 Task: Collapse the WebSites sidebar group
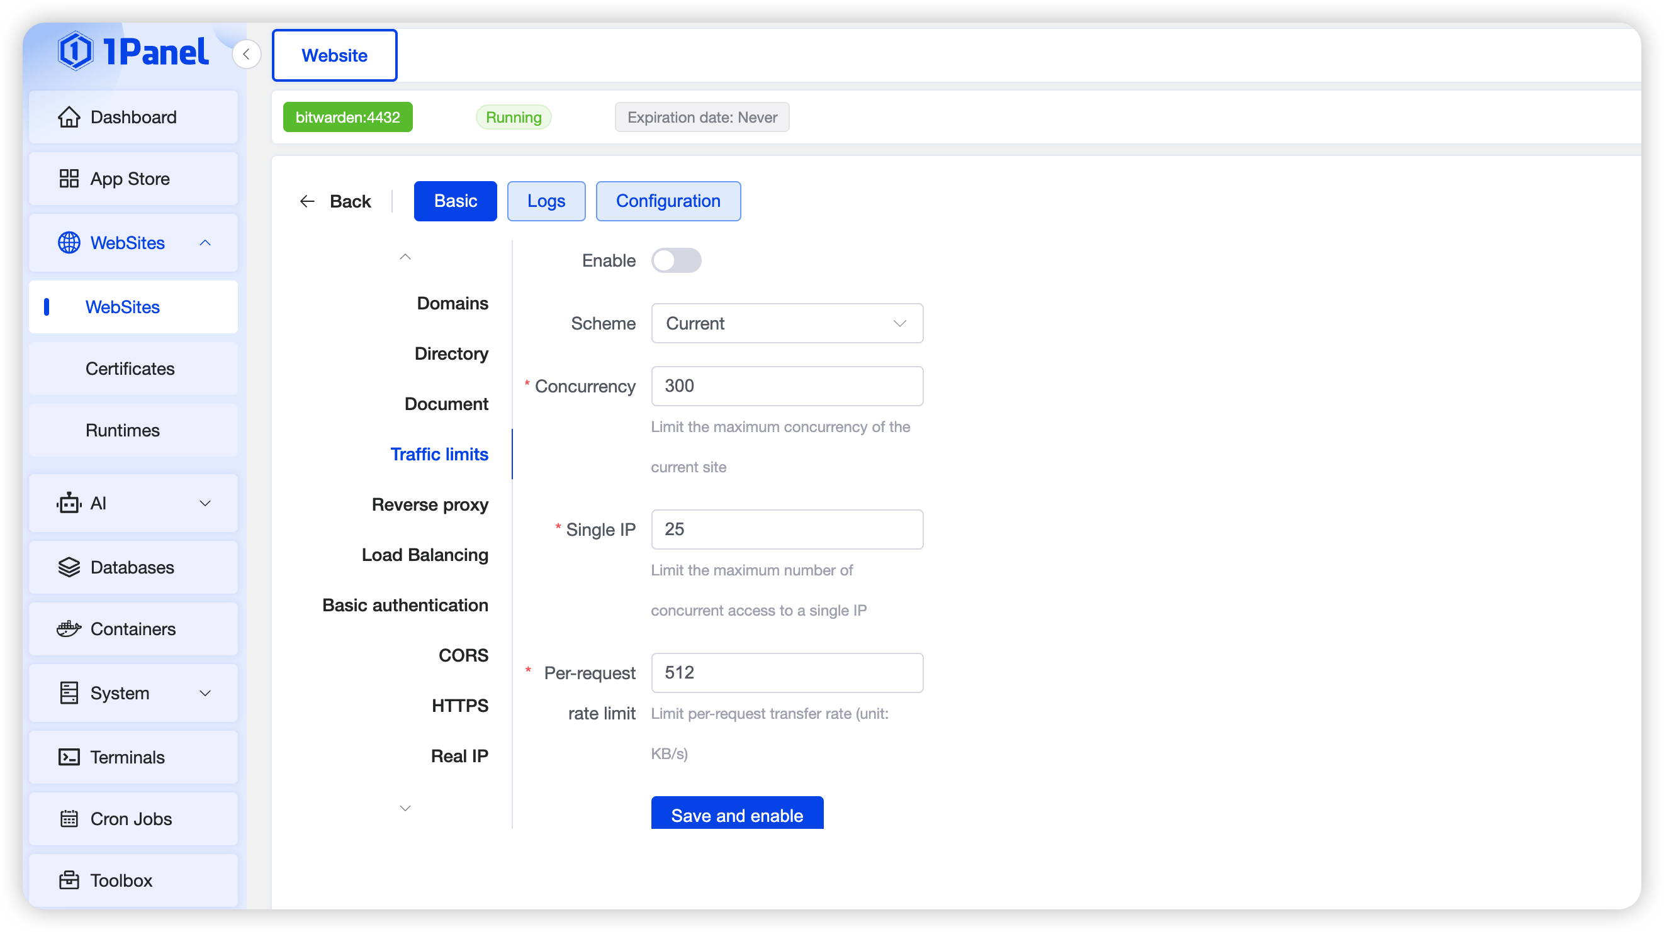[x=205, y=243]
